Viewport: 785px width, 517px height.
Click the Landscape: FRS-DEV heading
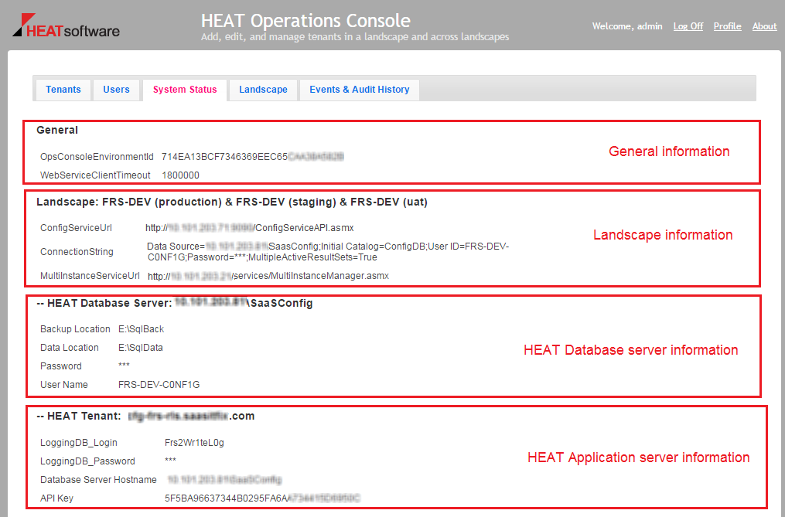click(232, 202)
